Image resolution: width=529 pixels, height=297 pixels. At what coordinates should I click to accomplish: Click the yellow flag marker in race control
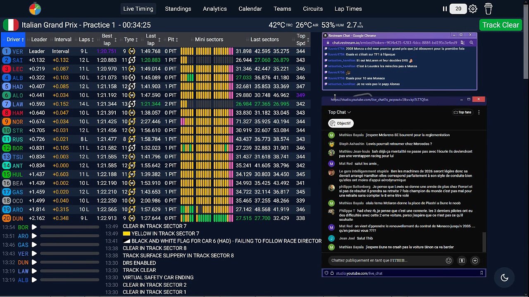click(x=126, y=233)
